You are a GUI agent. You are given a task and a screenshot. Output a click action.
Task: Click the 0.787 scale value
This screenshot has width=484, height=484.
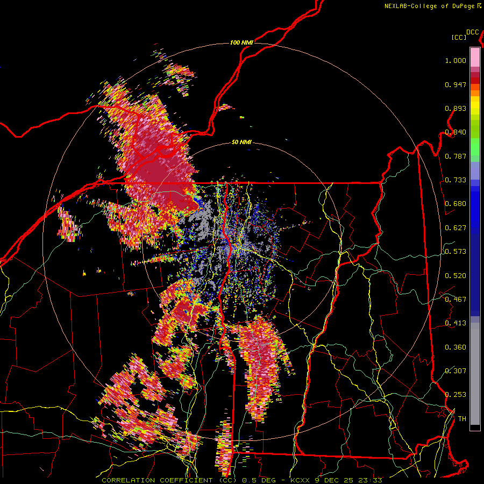click(455, 156)
